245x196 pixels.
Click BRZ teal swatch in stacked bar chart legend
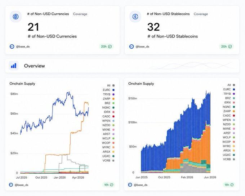tap(234, 98)
